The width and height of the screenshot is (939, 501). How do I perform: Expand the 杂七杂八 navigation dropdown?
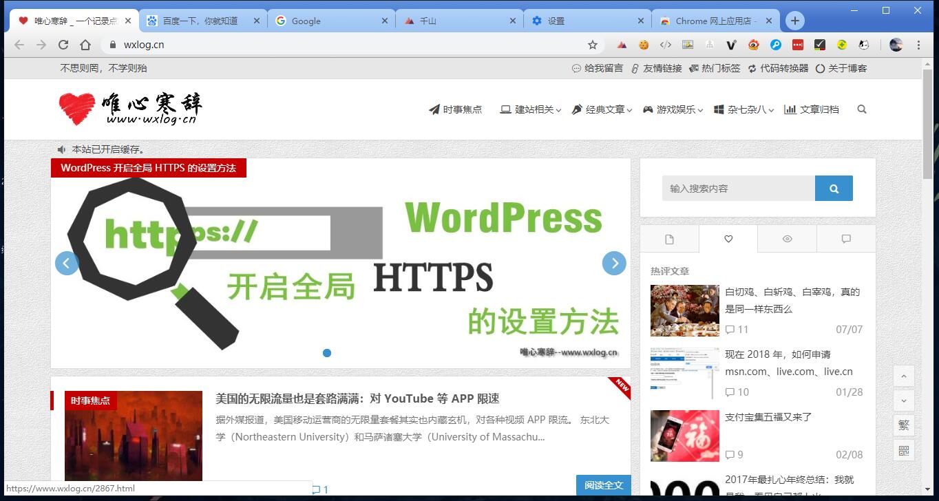pos(743,109)
